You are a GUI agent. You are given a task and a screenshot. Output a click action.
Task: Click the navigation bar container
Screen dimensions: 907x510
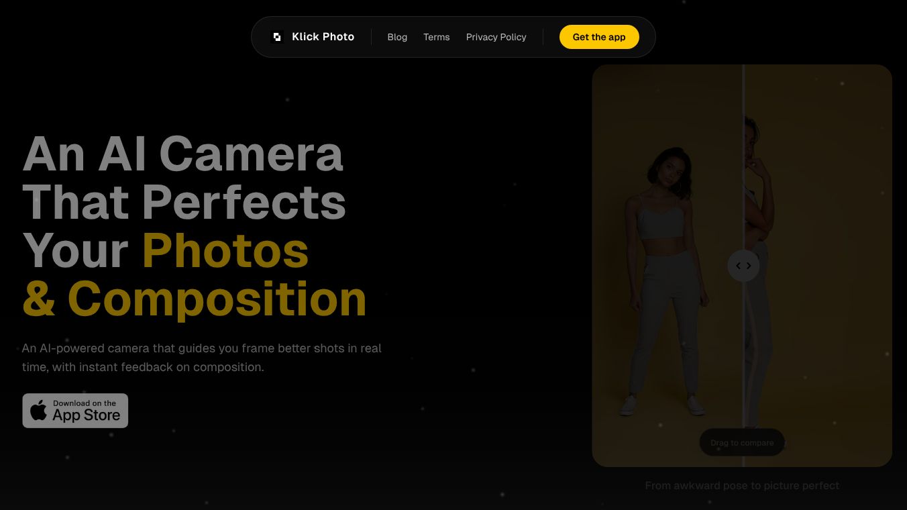click(x=453, y=37)
